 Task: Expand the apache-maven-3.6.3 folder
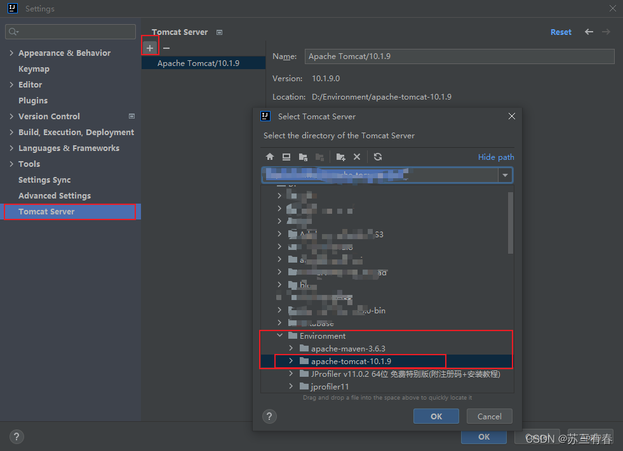(x=291, y=348)
